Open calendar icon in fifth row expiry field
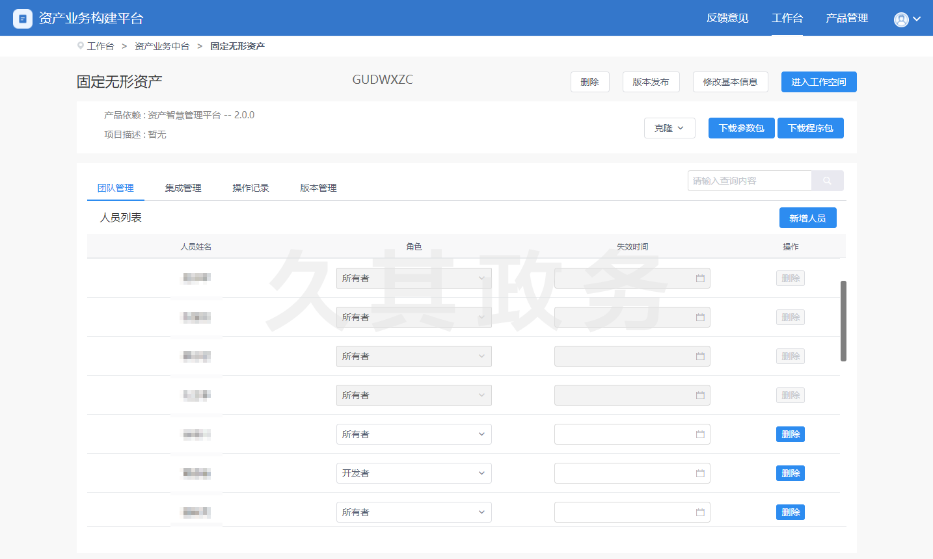The height and width of the screenshot is (559, 933). click(x=700, y=434)
